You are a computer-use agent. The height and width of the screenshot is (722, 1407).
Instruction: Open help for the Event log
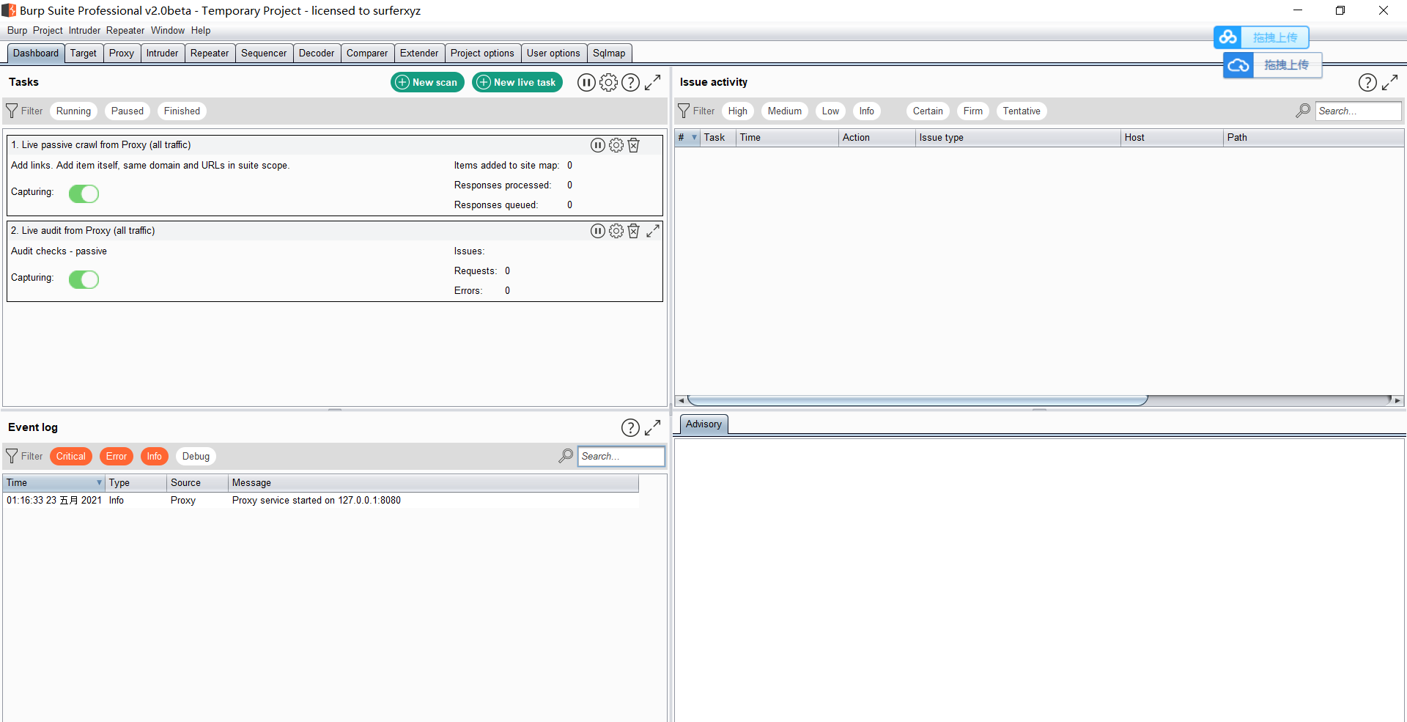point(630,427)
